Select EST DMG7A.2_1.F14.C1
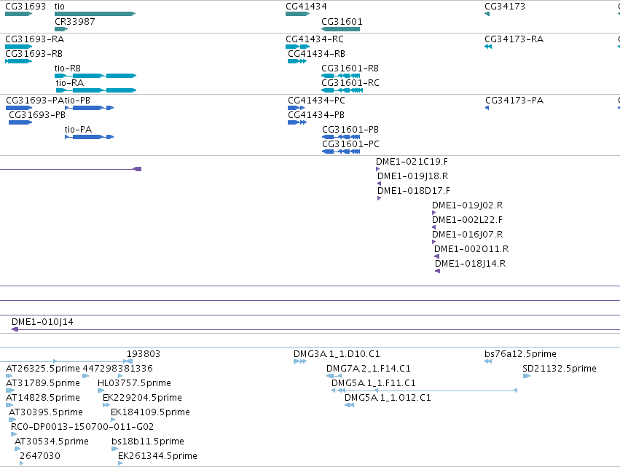Image resolution: width=620 pixels, height=467 pixels. [334, 376]
